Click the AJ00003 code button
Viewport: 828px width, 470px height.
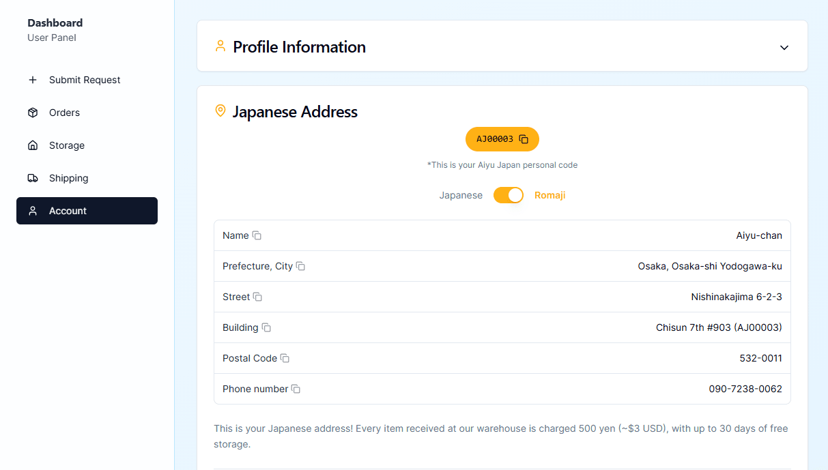coord(502,139)
